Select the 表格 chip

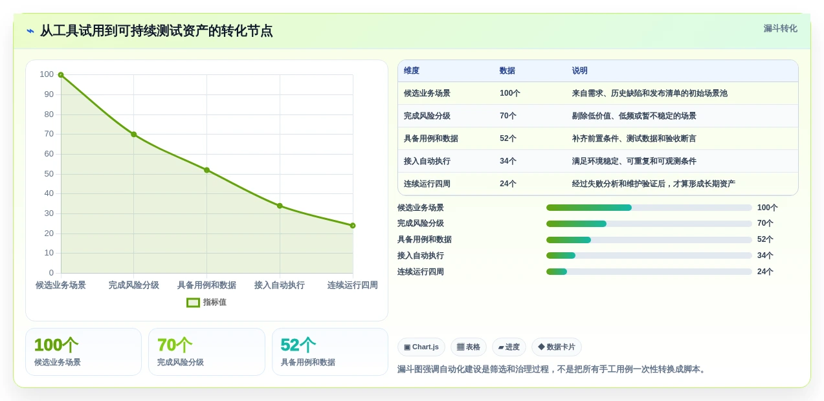[469, 347]
